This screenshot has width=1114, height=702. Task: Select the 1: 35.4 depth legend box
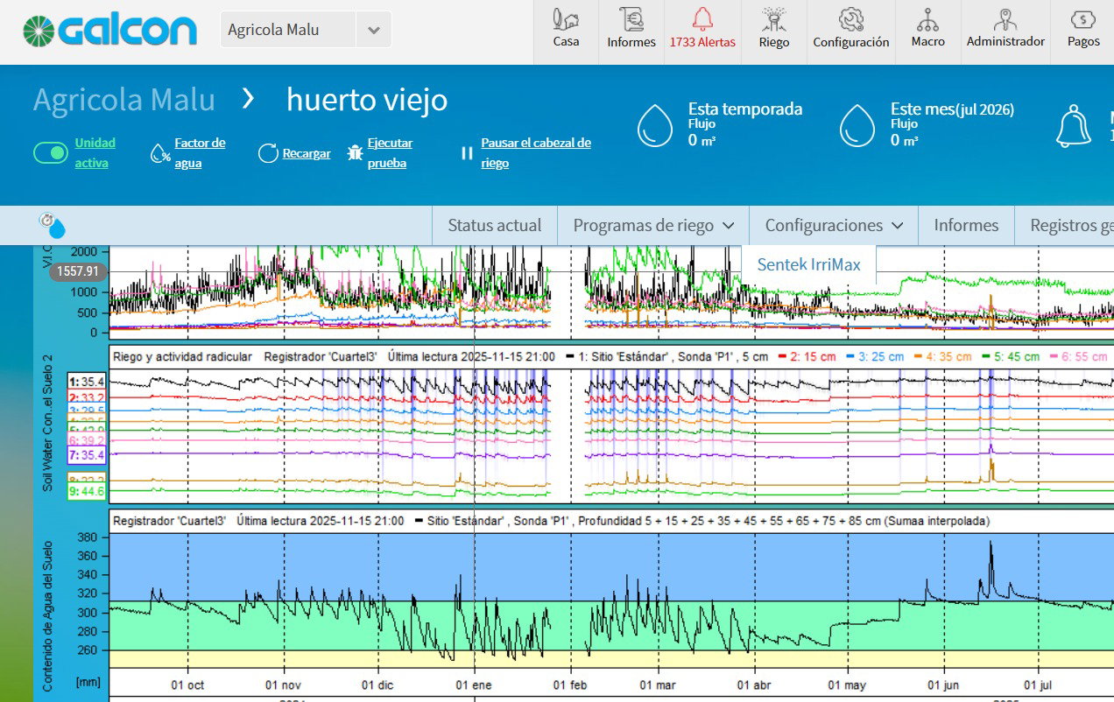click(87, 382)
